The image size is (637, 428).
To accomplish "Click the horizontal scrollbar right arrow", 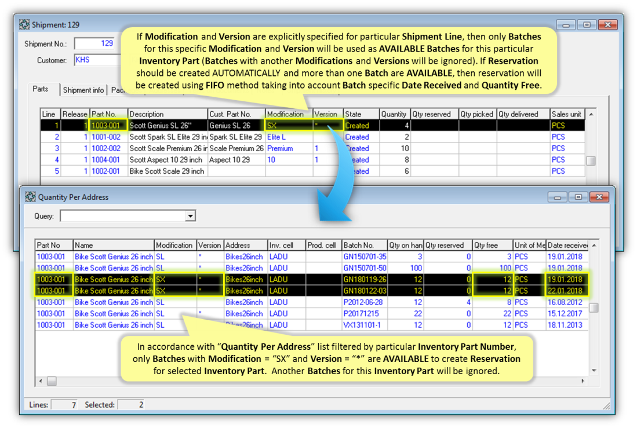I will pyautogui.click(x=583, y=381).
